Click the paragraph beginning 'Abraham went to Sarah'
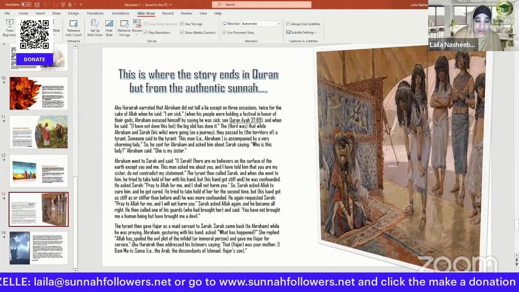The width and height of the screenshot is (519, 292). click(x=197, y=189)
